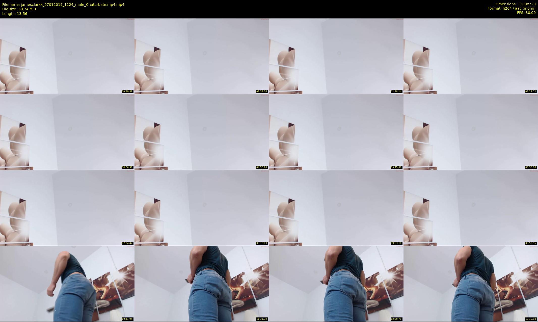Screen dimensions: 538x322
Task: Open the thumbnail marked 12:20.70
Action: pyautogui.click(x=336, y=284)
